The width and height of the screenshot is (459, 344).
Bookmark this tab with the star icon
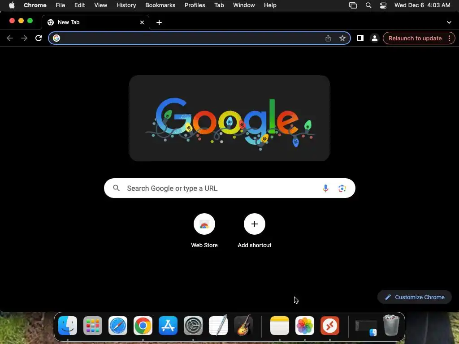(342, 38)
